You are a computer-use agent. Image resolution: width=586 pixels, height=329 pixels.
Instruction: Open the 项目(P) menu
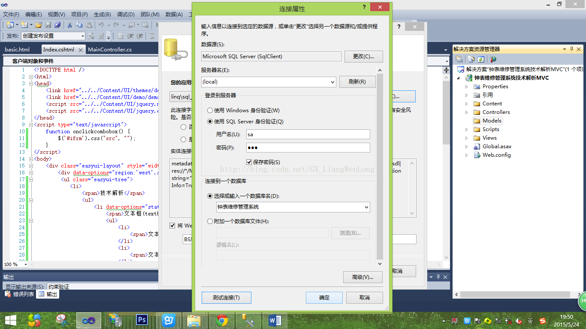coord(79,15)
